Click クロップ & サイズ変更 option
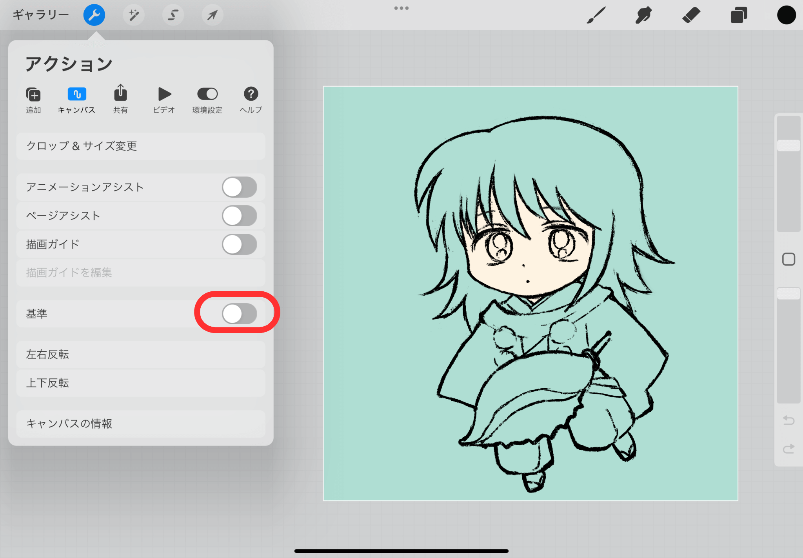The height and width of the screenshot is (558, 803). pyautogui.click(x=140, y=146)
